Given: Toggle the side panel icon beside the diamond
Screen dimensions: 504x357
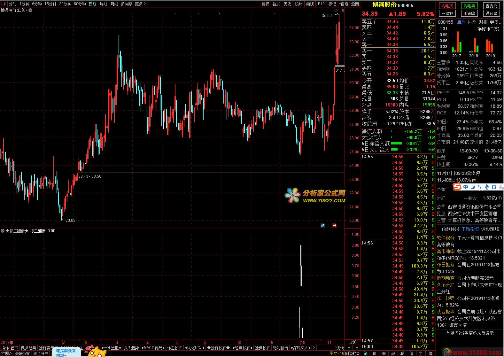Looking at the screenshot, I should tap(342, 11).
